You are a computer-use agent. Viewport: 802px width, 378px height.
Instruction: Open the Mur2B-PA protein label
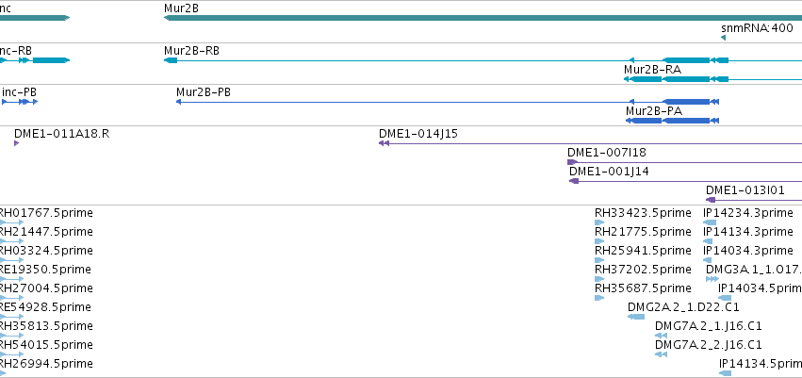click(x=654, y=111)
